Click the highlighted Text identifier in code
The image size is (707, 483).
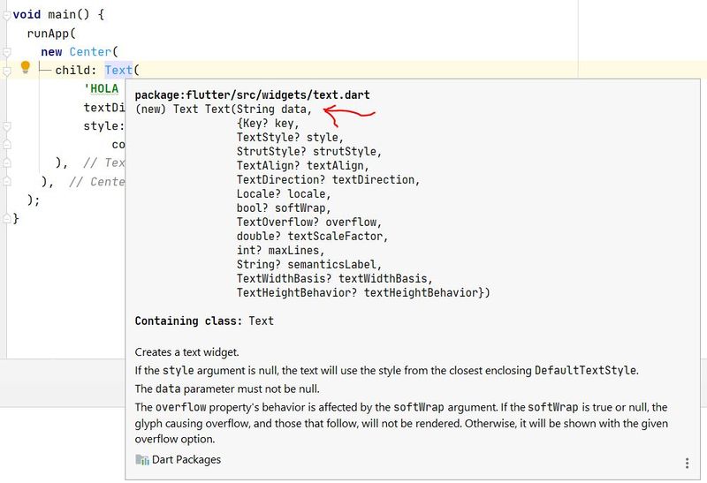pos(118,71)
